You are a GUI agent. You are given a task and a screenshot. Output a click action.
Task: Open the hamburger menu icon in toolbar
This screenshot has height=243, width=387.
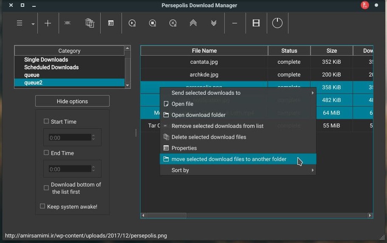click(x=20, y=23)
